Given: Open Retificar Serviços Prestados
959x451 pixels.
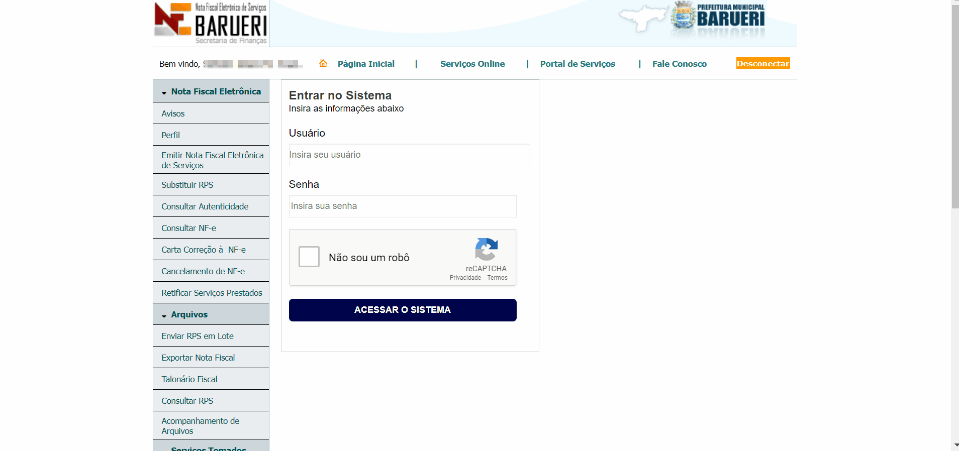Looking at the screenshot, I should (x=211, y=293).
